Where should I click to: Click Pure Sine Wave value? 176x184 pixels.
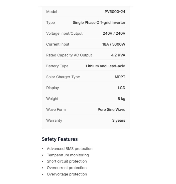coord(111,110)
